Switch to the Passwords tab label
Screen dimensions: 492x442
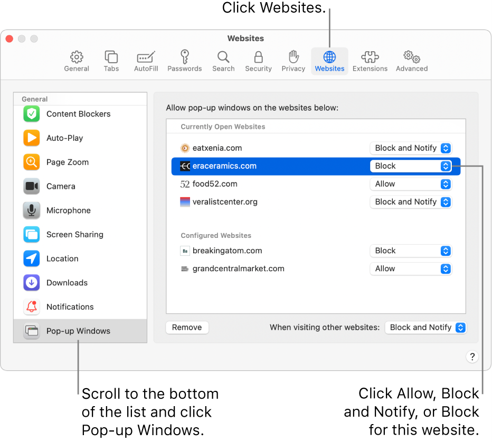pos(185,69)
